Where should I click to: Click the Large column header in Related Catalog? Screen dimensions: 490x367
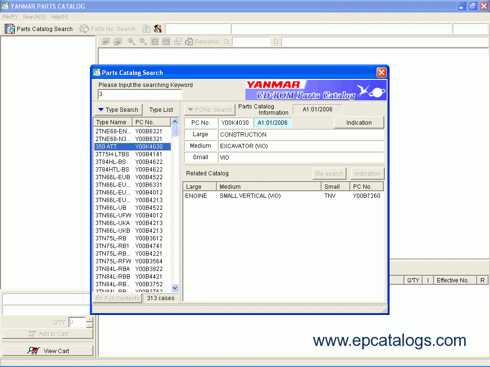click(x=200, y=187)
